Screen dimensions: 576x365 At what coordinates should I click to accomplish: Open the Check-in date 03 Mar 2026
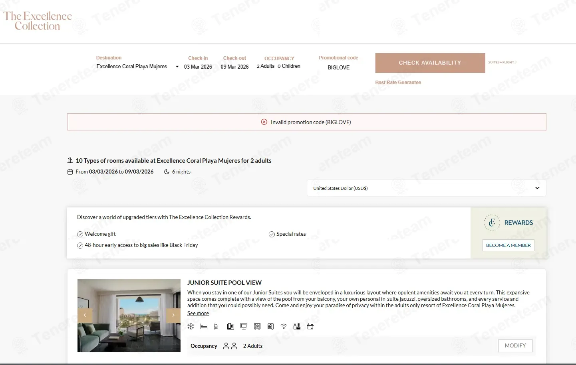(198, 67)
